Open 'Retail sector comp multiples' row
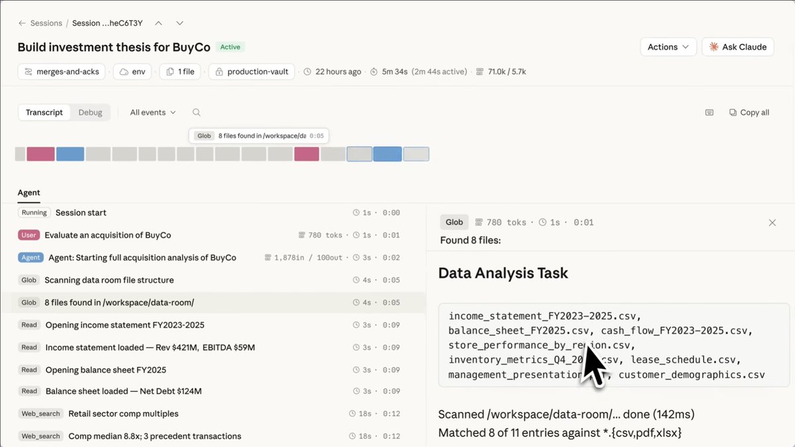 pyautogui.click(x=213, y=414)
